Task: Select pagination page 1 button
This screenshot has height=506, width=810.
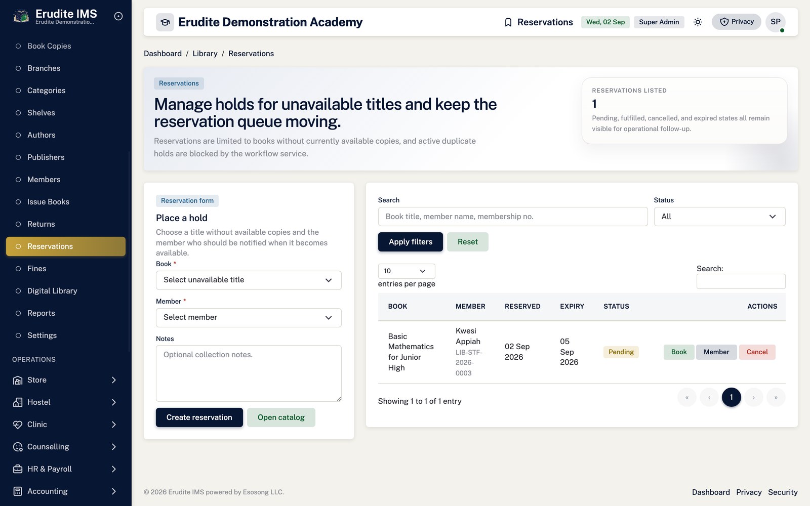Action: tap(731, 397)
